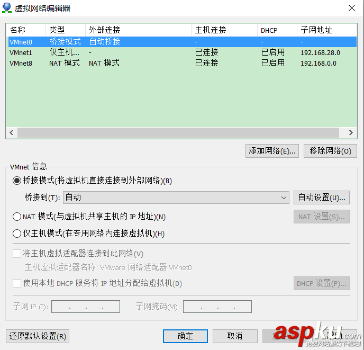This screenshot has width=364, height=350.
Task: Click 移除网络(O) button
Action: pos(330,151)
